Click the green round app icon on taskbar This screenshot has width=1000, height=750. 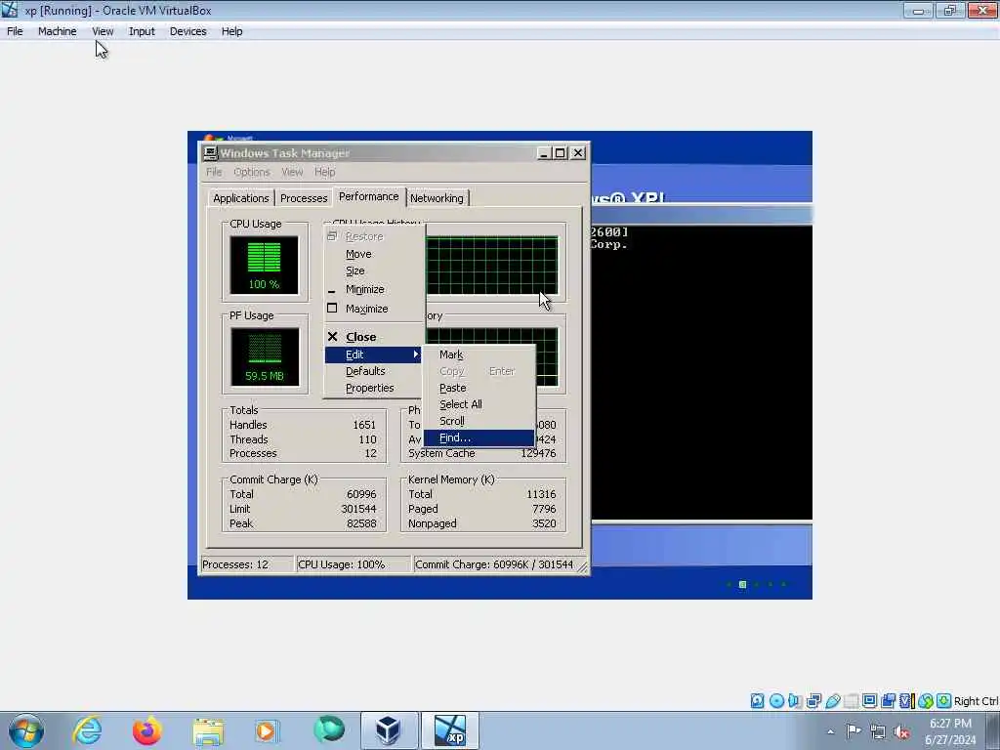click(x=329, y=729)
